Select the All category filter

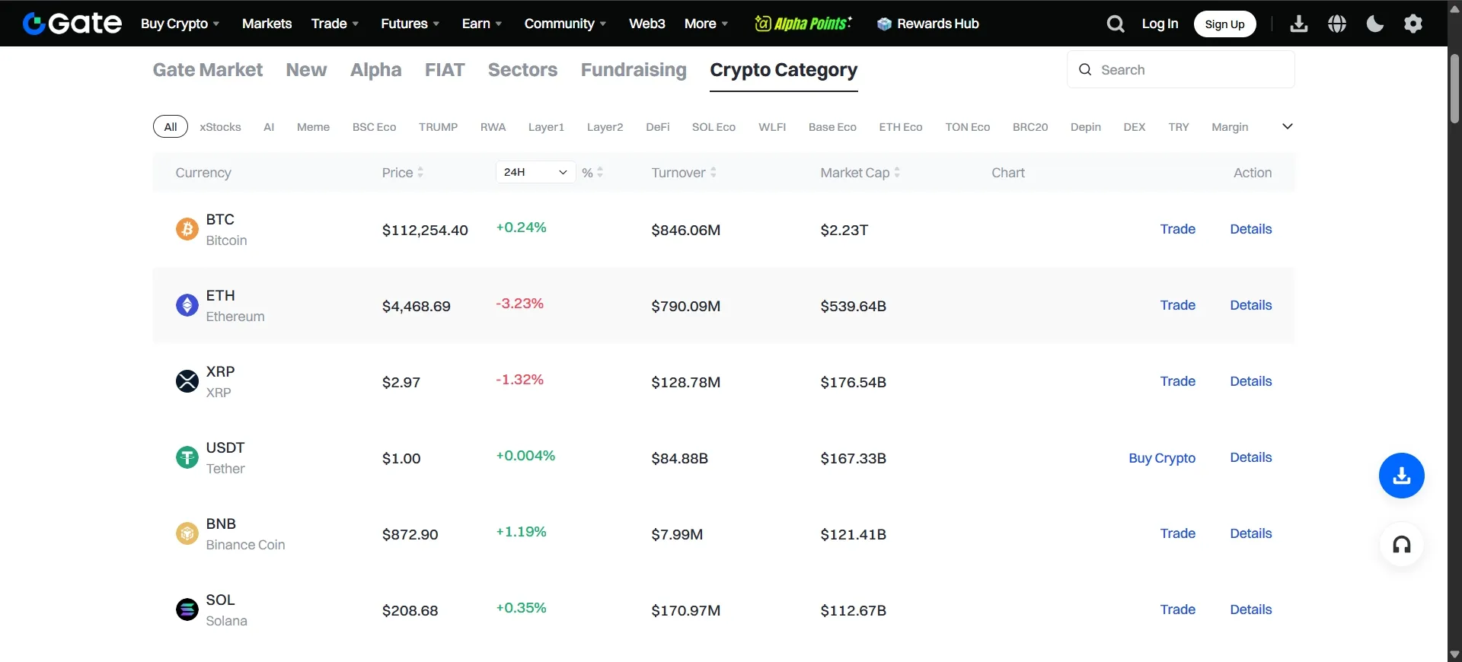point(171,127)
